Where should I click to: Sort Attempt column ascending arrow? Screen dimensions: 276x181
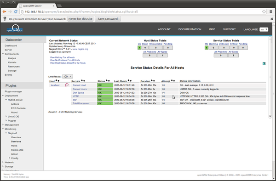[172, 81]
